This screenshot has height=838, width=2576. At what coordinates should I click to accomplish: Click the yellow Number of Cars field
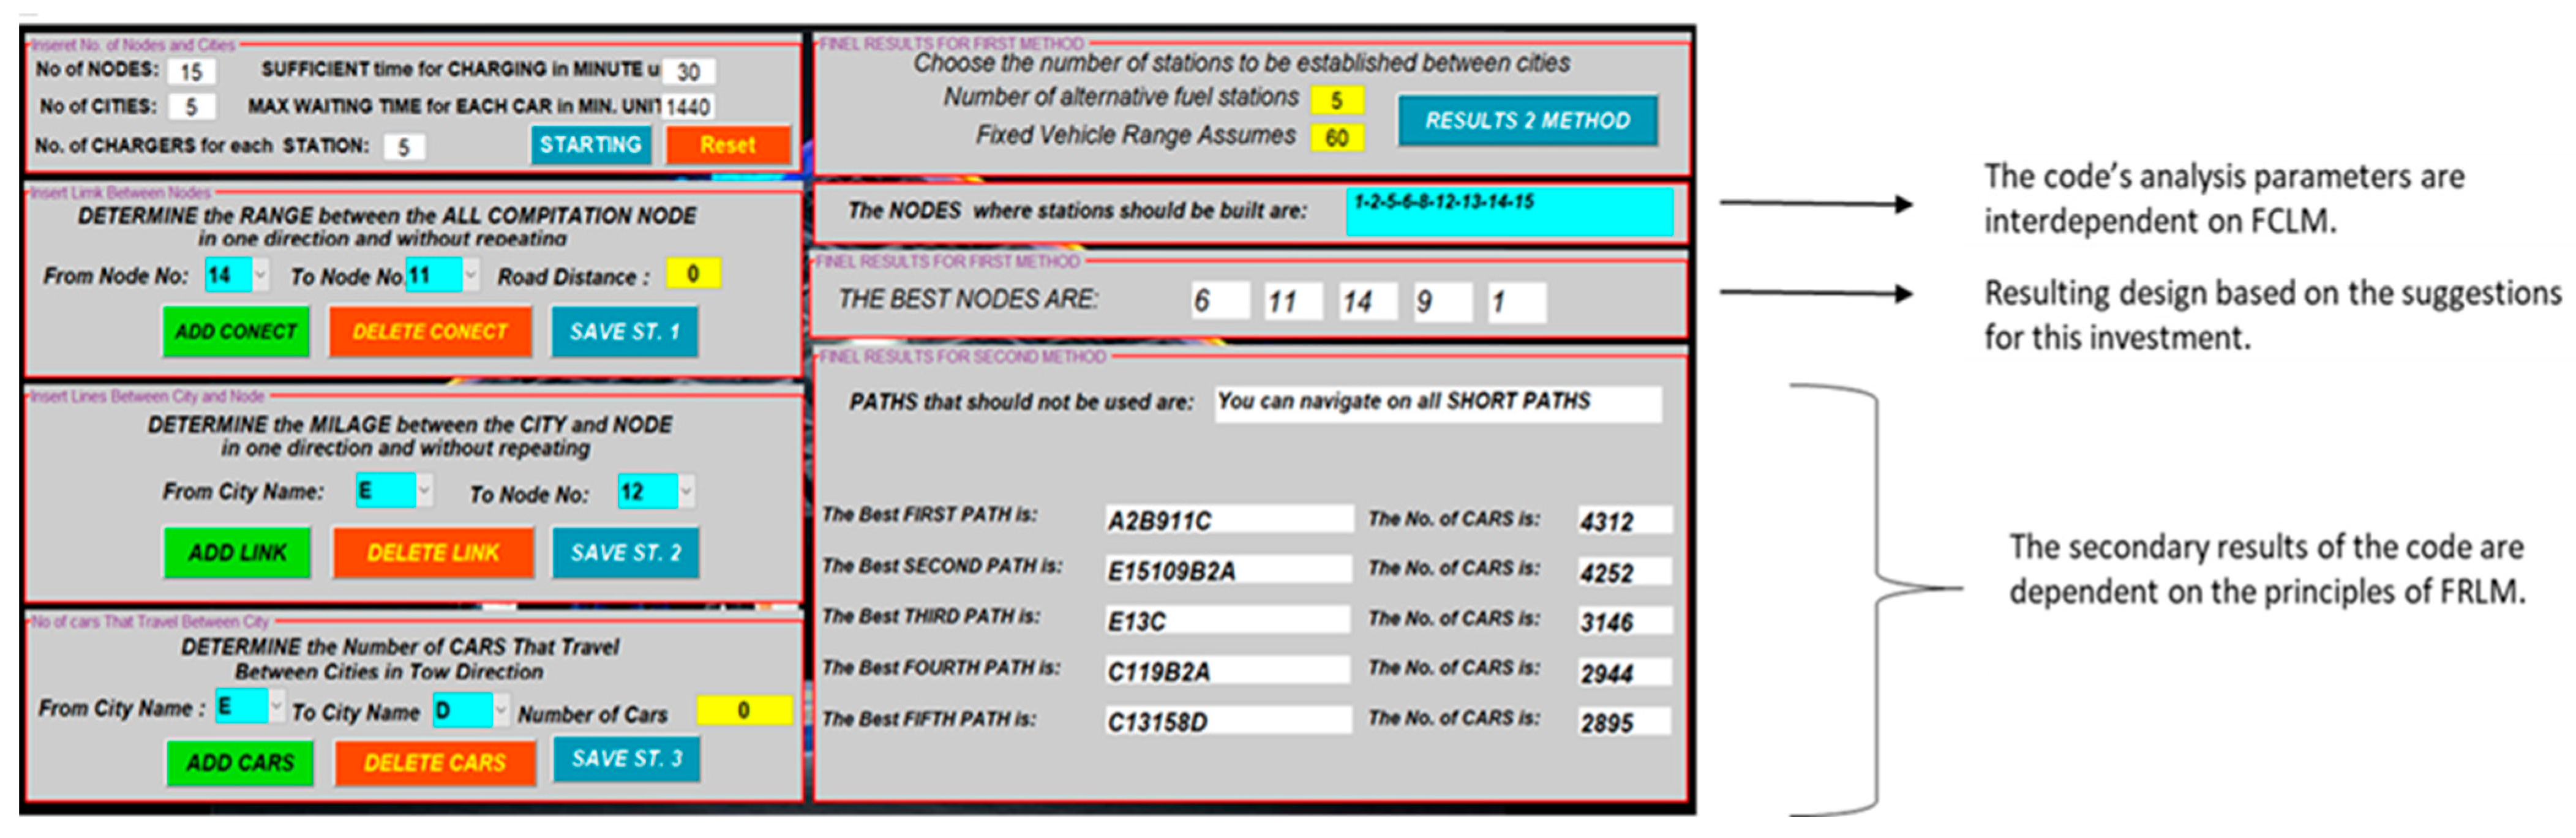[743, 710]
